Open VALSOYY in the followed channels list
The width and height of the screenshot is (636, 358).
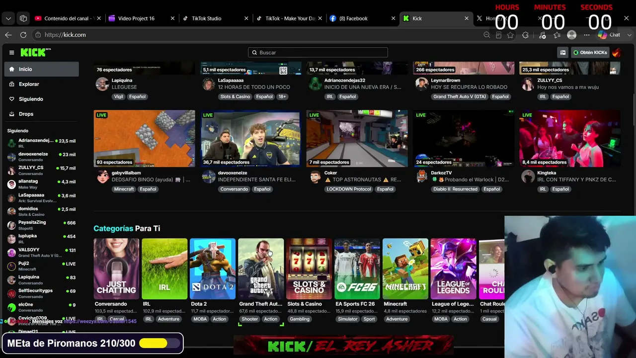(41, 253)
